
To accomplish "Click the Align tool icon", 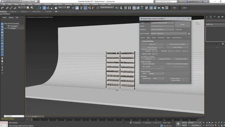I will [x=121, y=8].
